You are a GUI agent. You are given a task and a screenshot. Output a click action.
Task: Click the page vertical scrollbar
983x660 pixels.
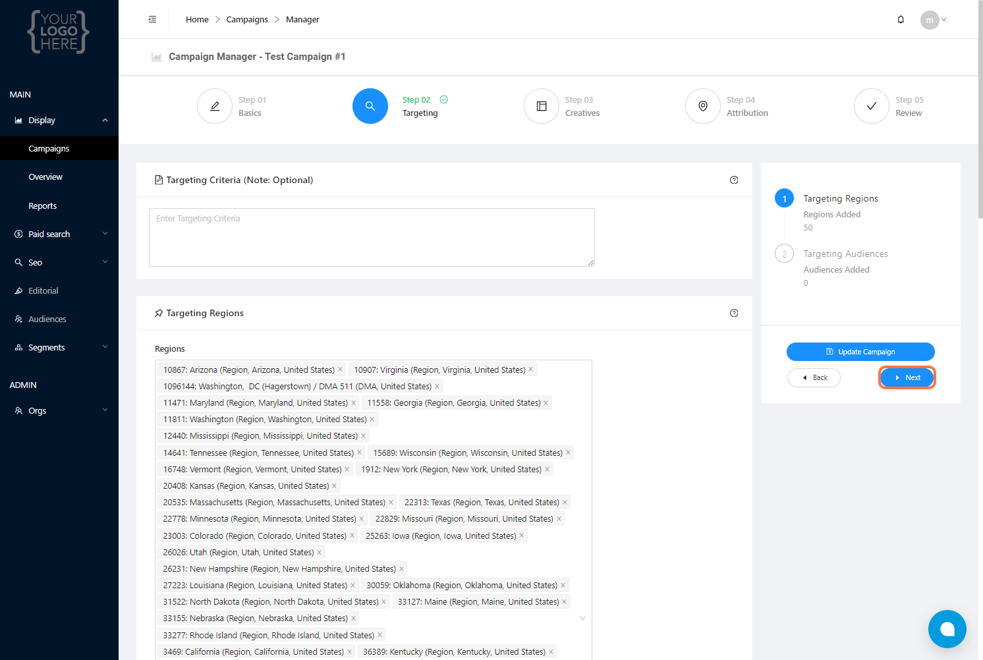pyautogui.click(x=980, y=109)
